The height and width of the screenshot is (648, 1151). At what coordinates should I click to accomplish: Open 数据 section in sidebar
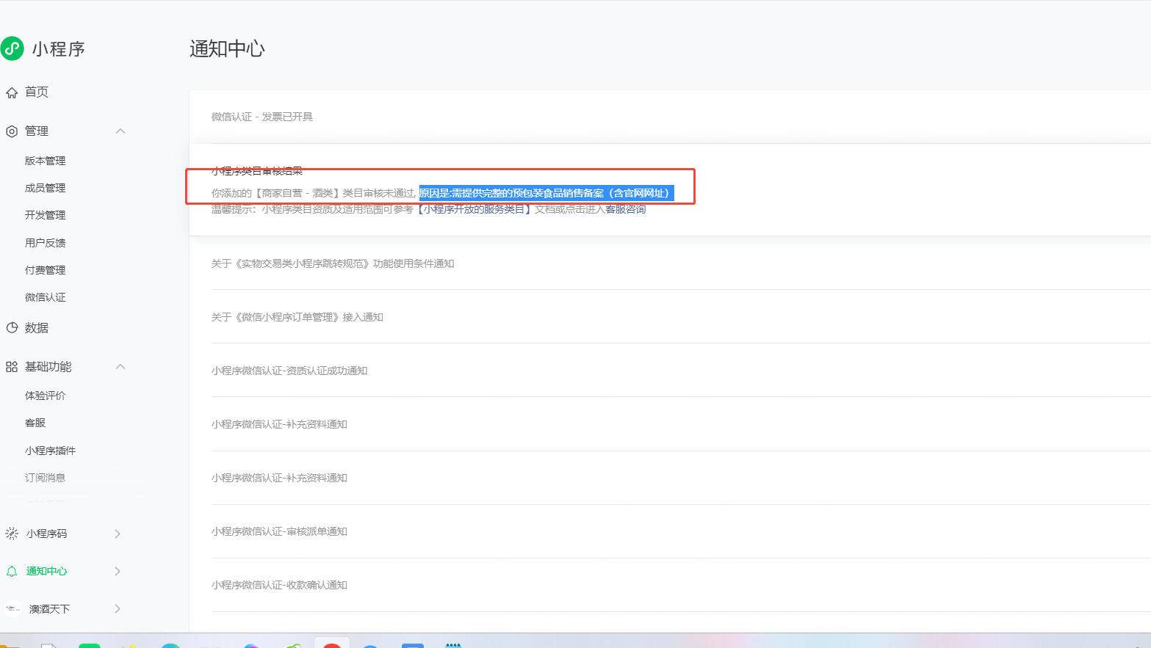point(37,328)
